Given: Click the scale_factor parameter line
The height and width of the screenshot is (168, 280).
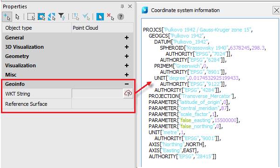Looking at the screenshot, I should (x=184, y=114).
